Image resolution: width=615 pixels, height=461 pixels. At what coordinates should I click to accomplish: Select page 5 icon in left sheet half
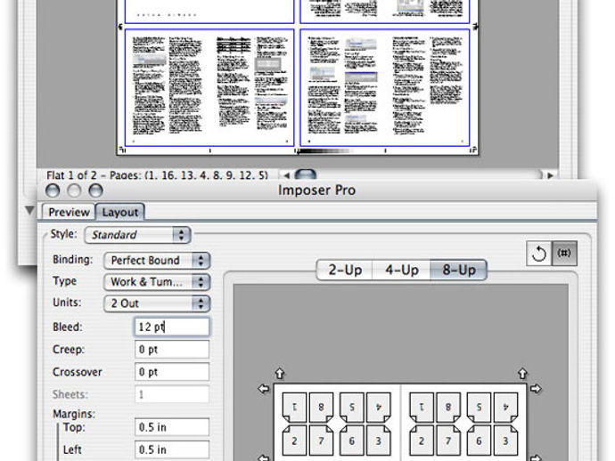351,407
